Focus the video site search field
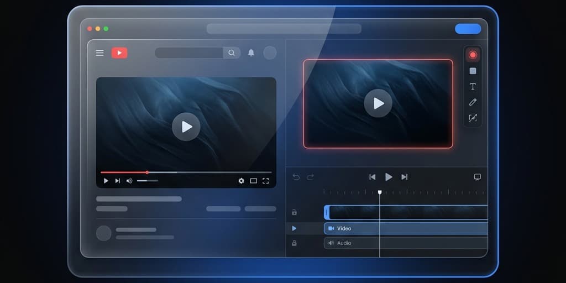This screenshot has width=566, height=283. pos(189,53)
